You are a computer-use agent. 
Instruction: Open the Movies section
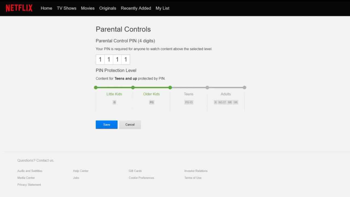click(88, 8)
